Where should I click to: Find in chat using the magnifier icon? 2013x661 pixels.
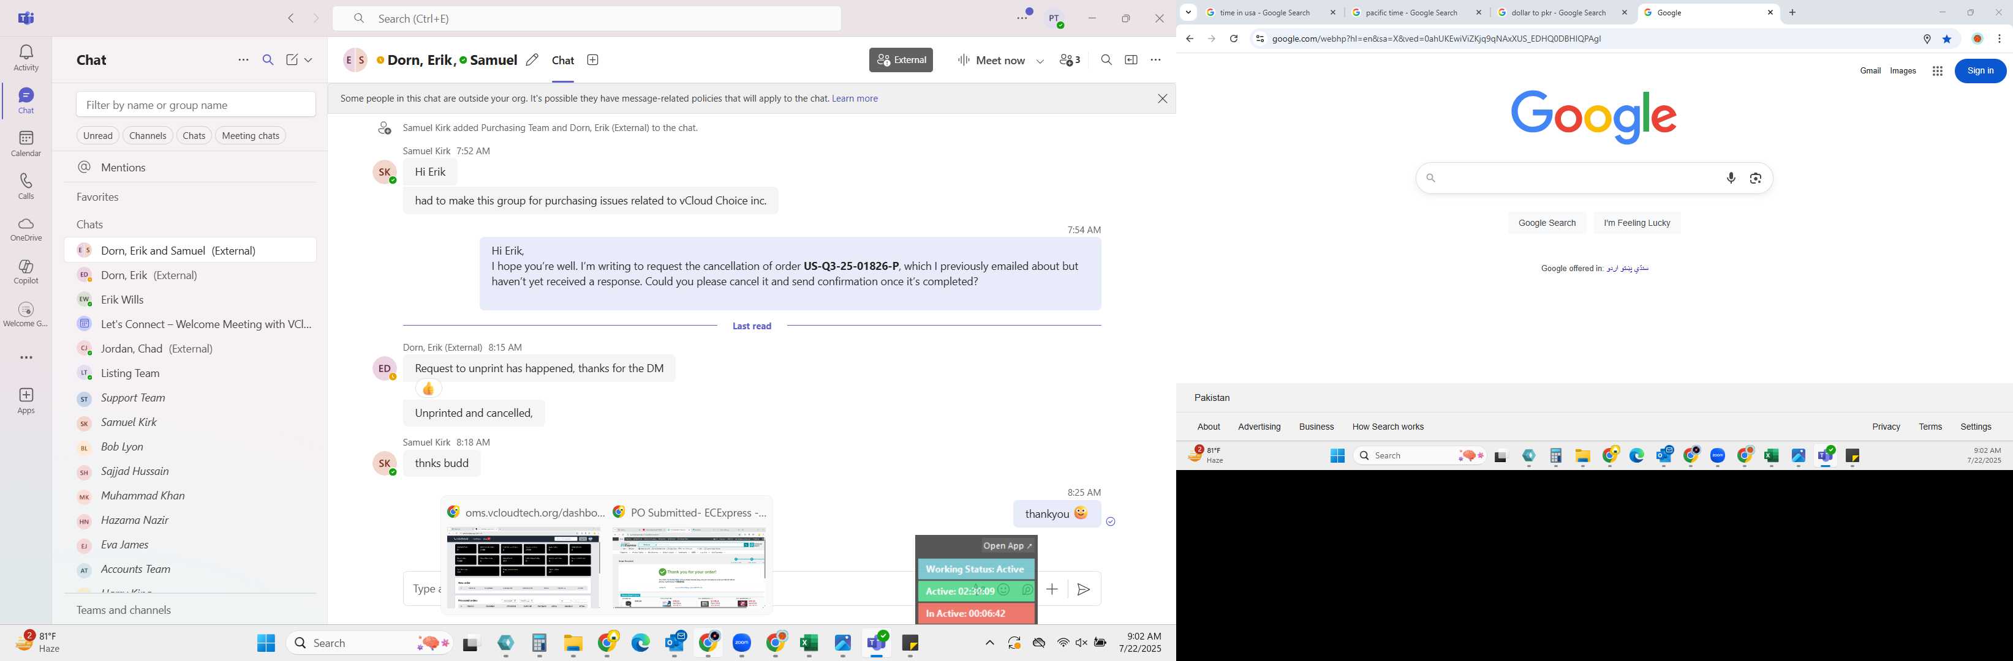click(x=1106, y=60)
